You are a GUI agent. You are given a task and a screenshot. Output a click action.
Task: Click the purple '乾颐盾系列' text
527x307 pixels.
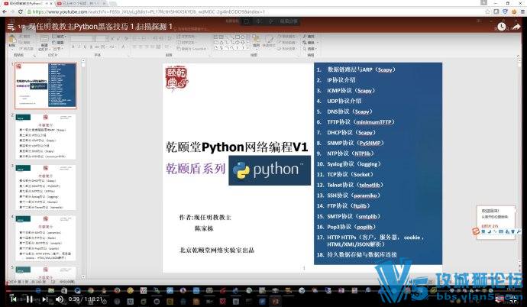point(196,169)
